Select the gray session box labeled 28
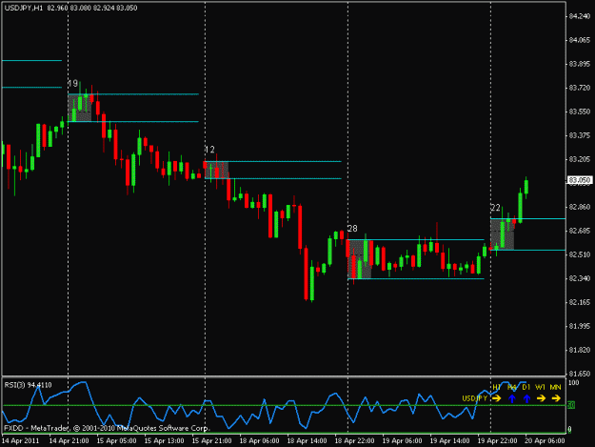Screen dimensions: 595x447 tap(360, 259)
